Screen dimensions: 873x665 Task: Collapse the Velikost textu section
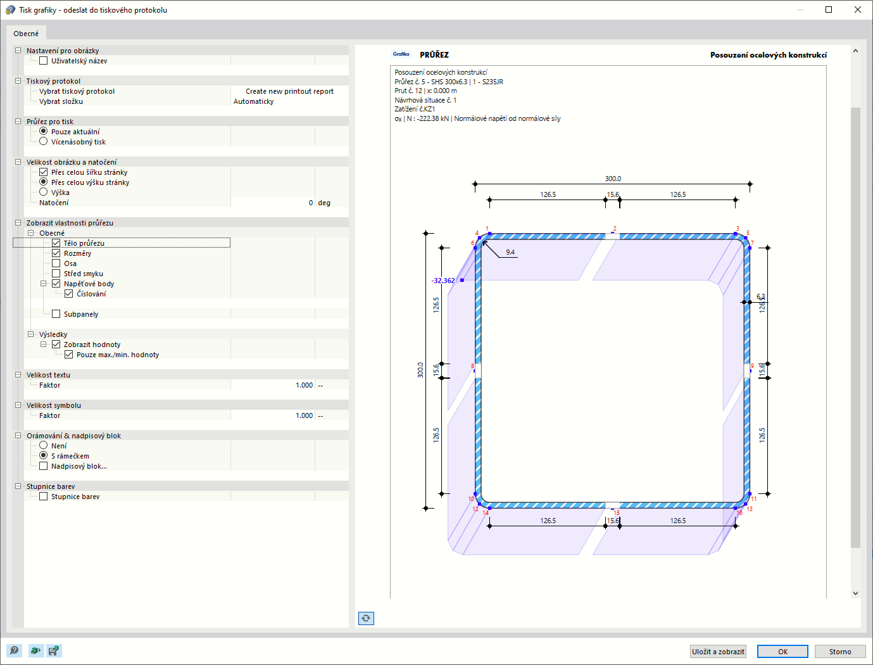click(x=18, y=375)
